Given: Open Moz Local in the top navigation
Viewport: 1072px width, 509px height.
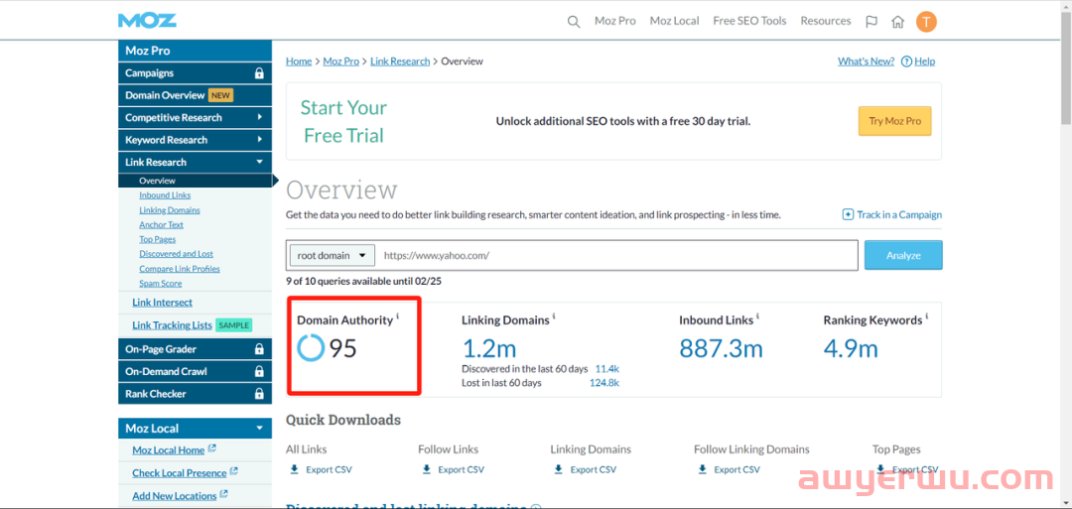Looking at the screenshot, I should (x=675, y=21).
